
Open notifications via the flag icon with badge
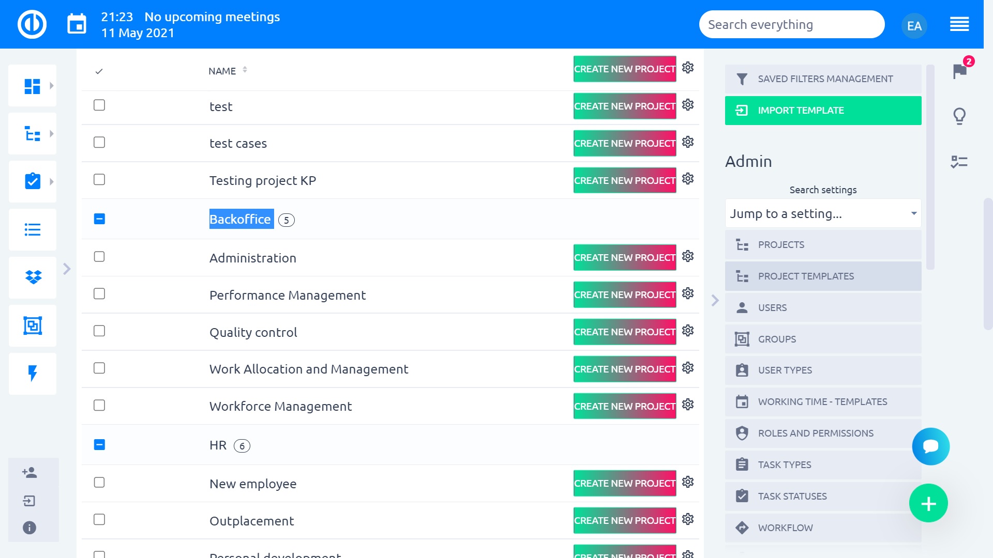960,71
